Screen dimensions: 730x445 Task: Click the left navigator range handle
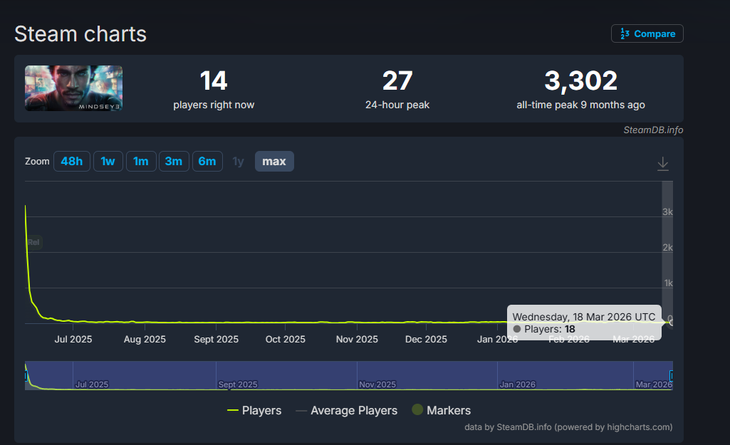[26, 375]
